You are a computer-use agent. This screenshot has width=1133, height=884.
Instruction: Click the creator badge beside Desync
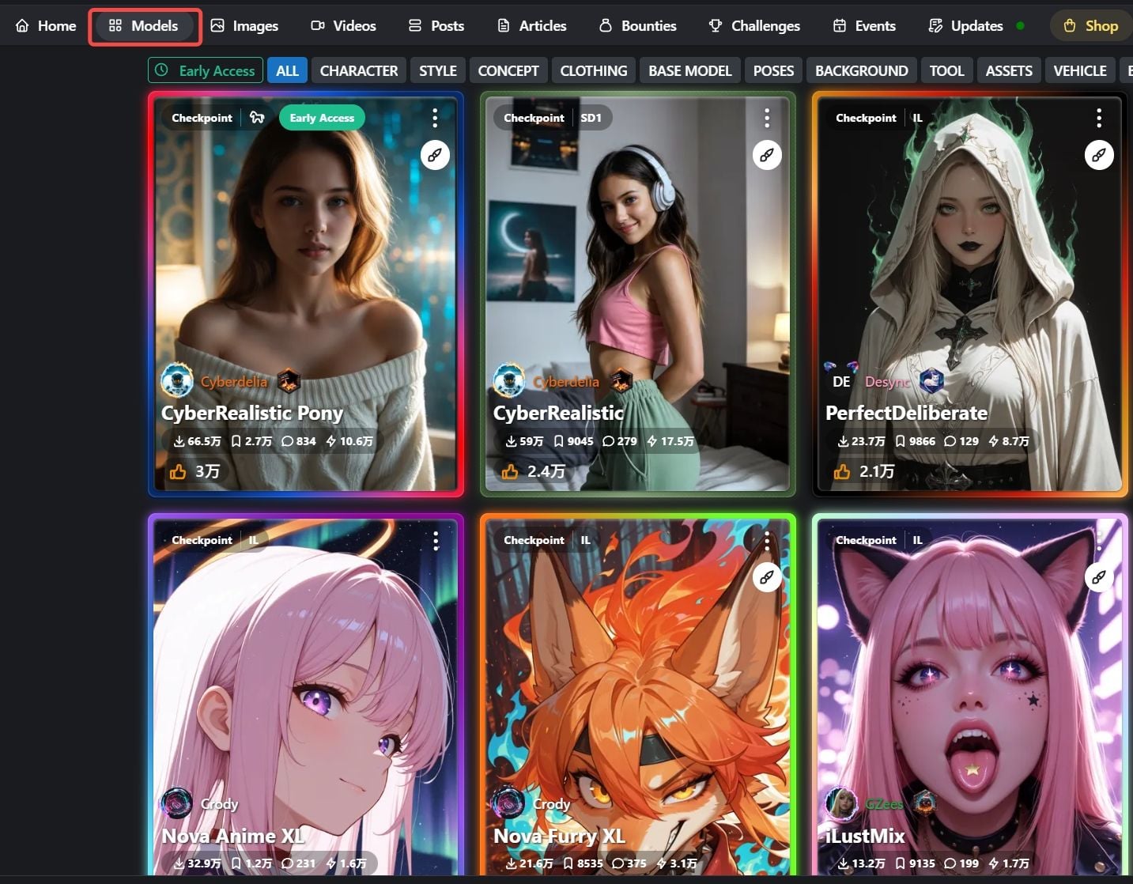tap(932, 380)
